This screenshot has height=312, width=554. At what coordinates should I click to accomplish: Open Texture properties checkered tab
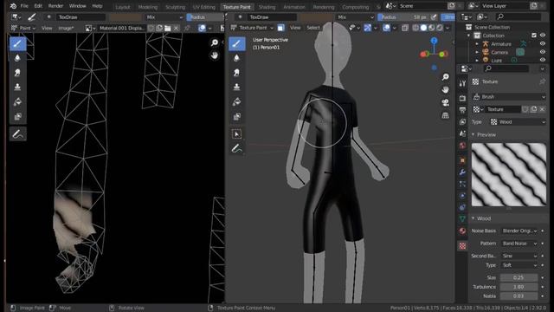(x=462, y=246)
